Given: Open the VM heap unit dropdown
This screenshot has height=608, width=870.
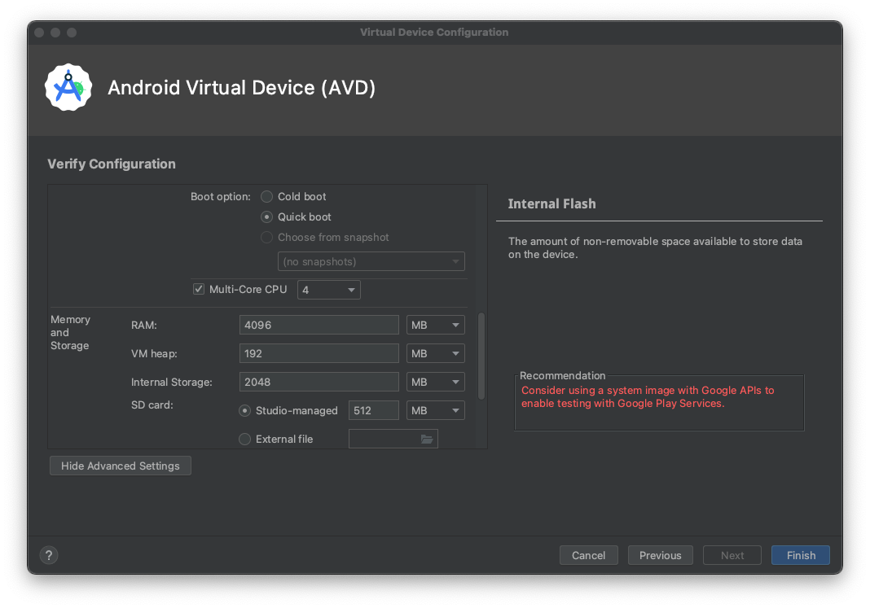Looking at the screenshot, I should click(x=436, y=353).
